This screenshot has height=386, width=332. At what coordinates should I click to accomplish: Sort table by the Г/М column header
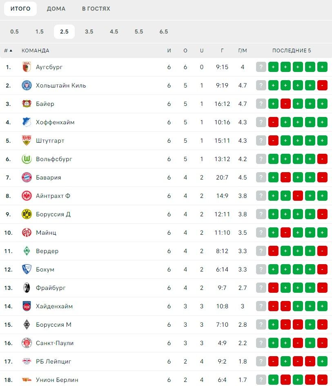tap(243, 50)
